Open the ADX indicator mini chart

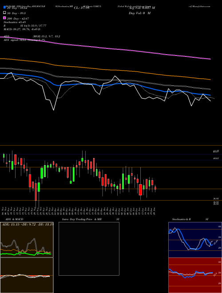tap(27, 240)
